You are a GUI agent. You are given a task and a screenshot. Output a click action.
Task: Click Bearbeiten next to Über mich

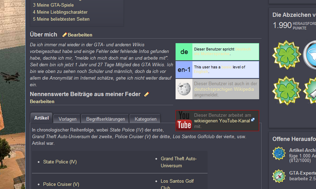tap(80, 35)
